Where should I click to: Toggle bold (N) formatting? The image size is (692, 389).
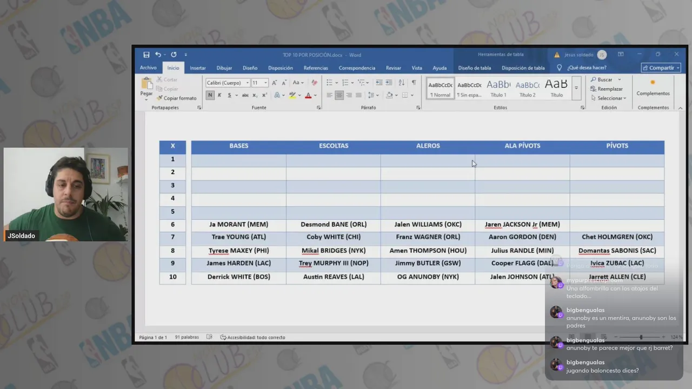coord(210,95)
